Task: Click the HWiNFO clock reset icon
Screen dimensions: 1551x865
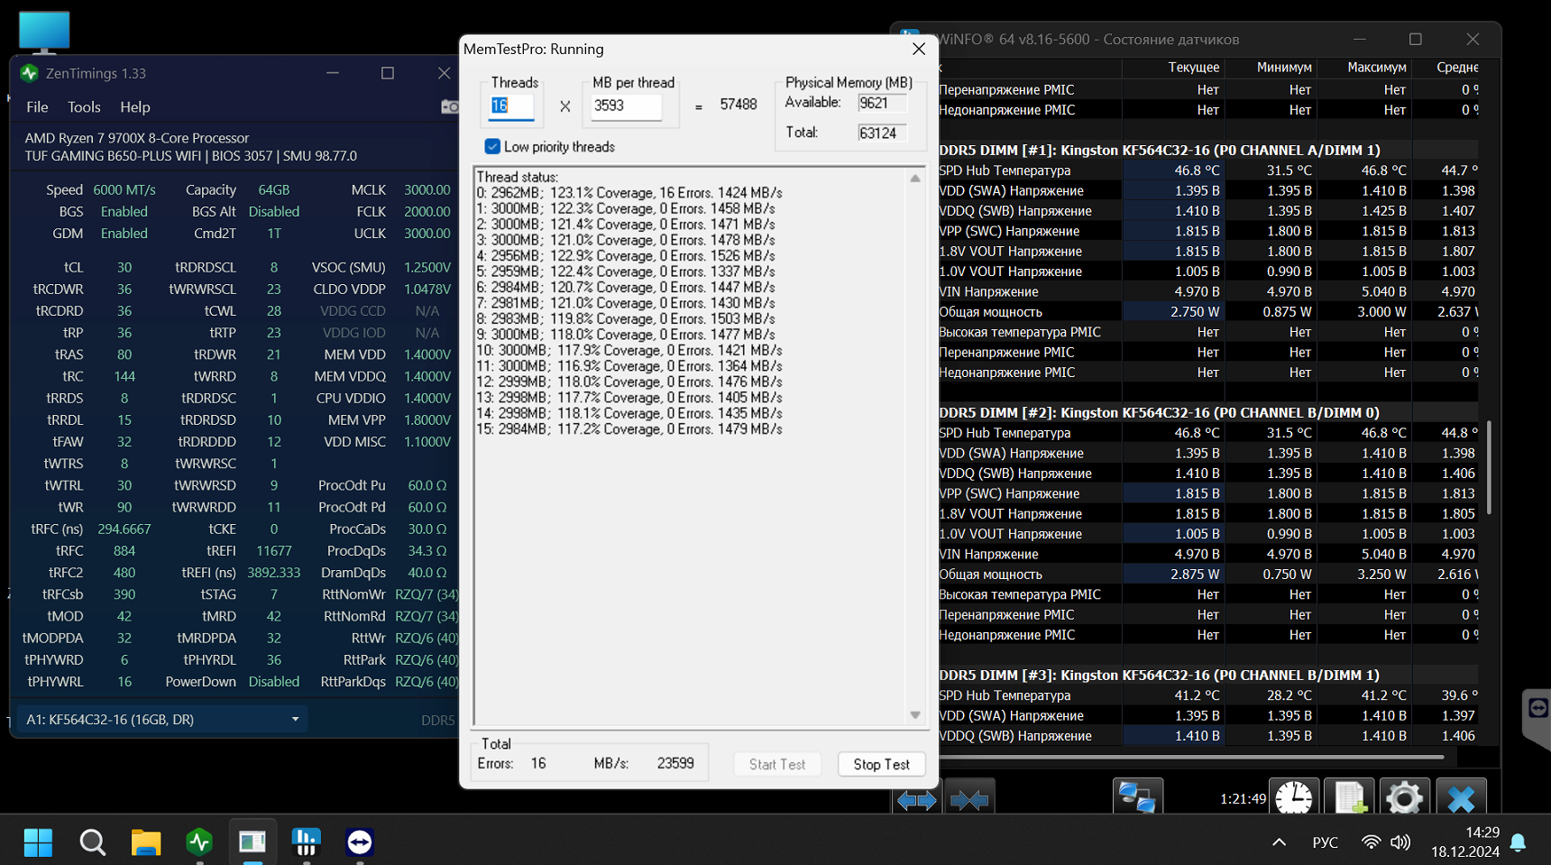Action: point(1294,798)
